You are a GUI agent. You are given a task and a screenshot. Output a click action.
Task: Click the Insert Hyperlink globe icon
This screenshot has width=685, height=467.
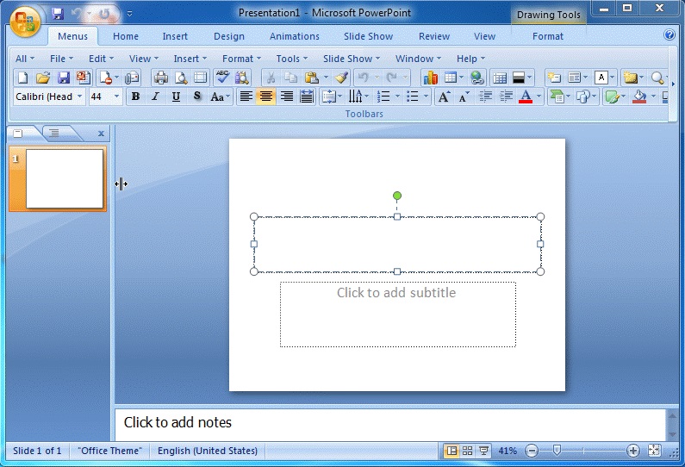point(476,78)
